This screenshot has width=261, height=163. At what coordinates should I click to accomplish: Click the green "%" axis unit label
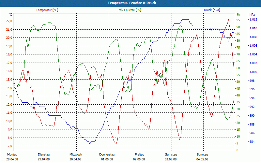[238, 15]
